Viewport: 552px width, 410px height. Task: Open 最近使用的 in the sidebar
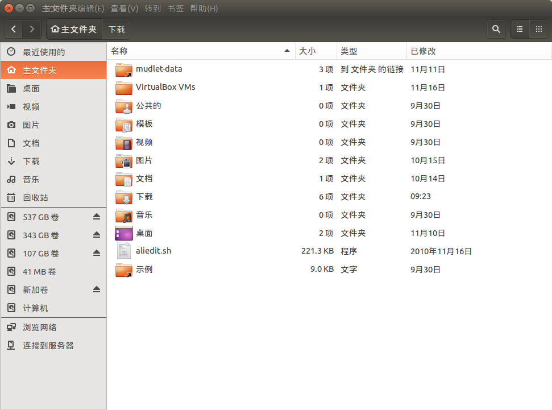click(53, 52)
